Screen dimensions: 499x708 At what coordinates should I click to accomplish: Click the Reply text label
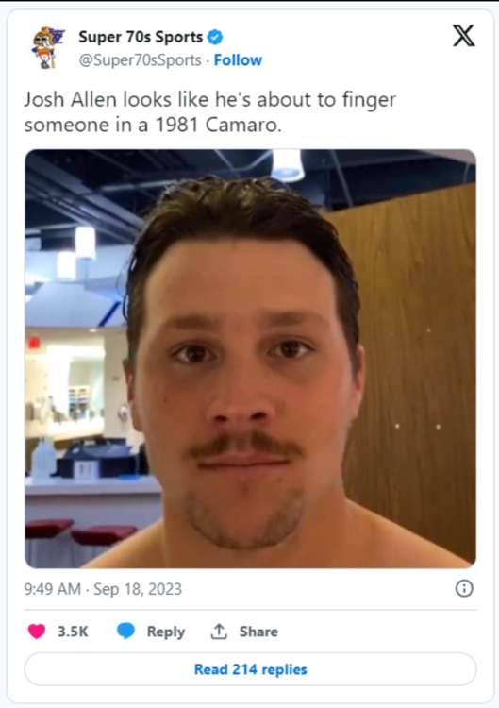(x=166, y=632)
